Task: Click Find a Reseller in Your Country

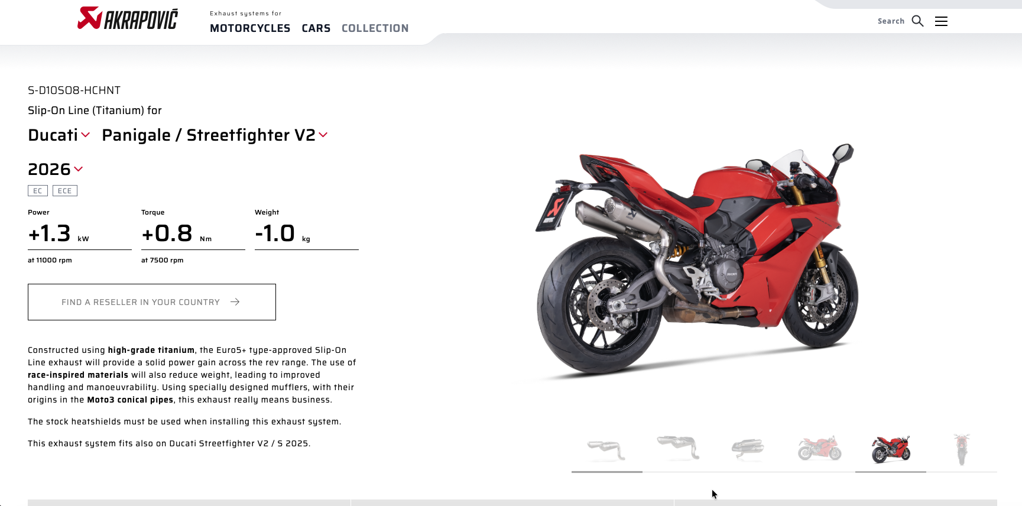Action: coord(152,302)
